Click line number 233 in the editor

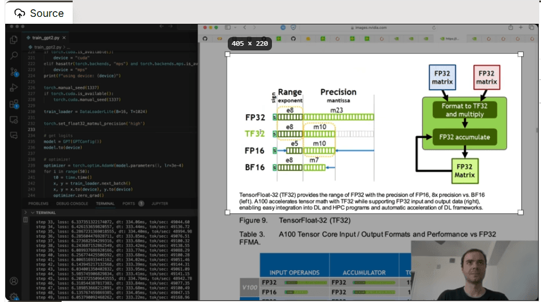point(31,129)
